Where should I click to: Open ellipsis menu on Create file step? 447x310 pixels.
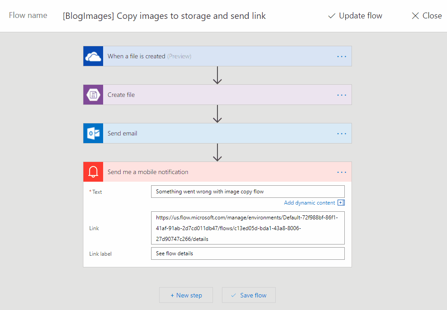tap(342, 95)
